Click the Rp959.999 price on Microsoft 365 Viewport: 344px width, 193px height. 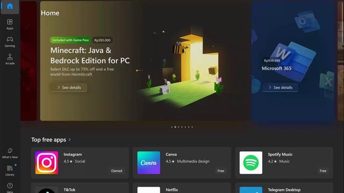272,61
